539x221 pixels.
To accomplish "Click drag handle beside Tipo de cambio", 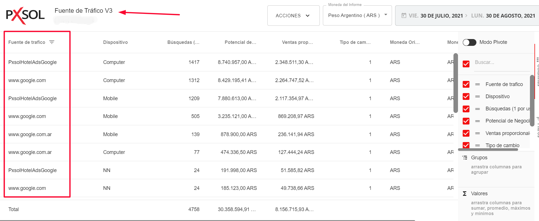I will pos(478,145).
